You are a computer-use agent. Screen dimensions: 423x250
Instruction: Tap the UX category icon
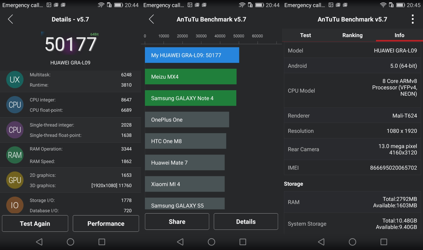15,80
